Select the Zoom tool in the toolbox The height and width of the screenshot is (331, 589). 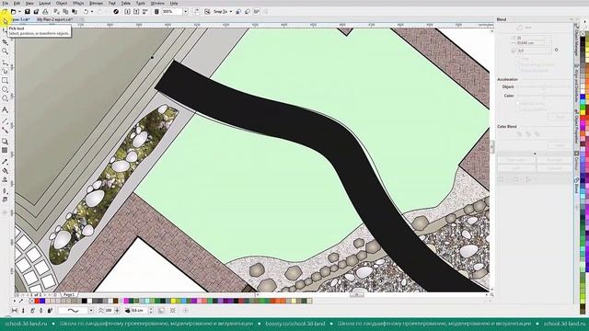pos(5,51)
